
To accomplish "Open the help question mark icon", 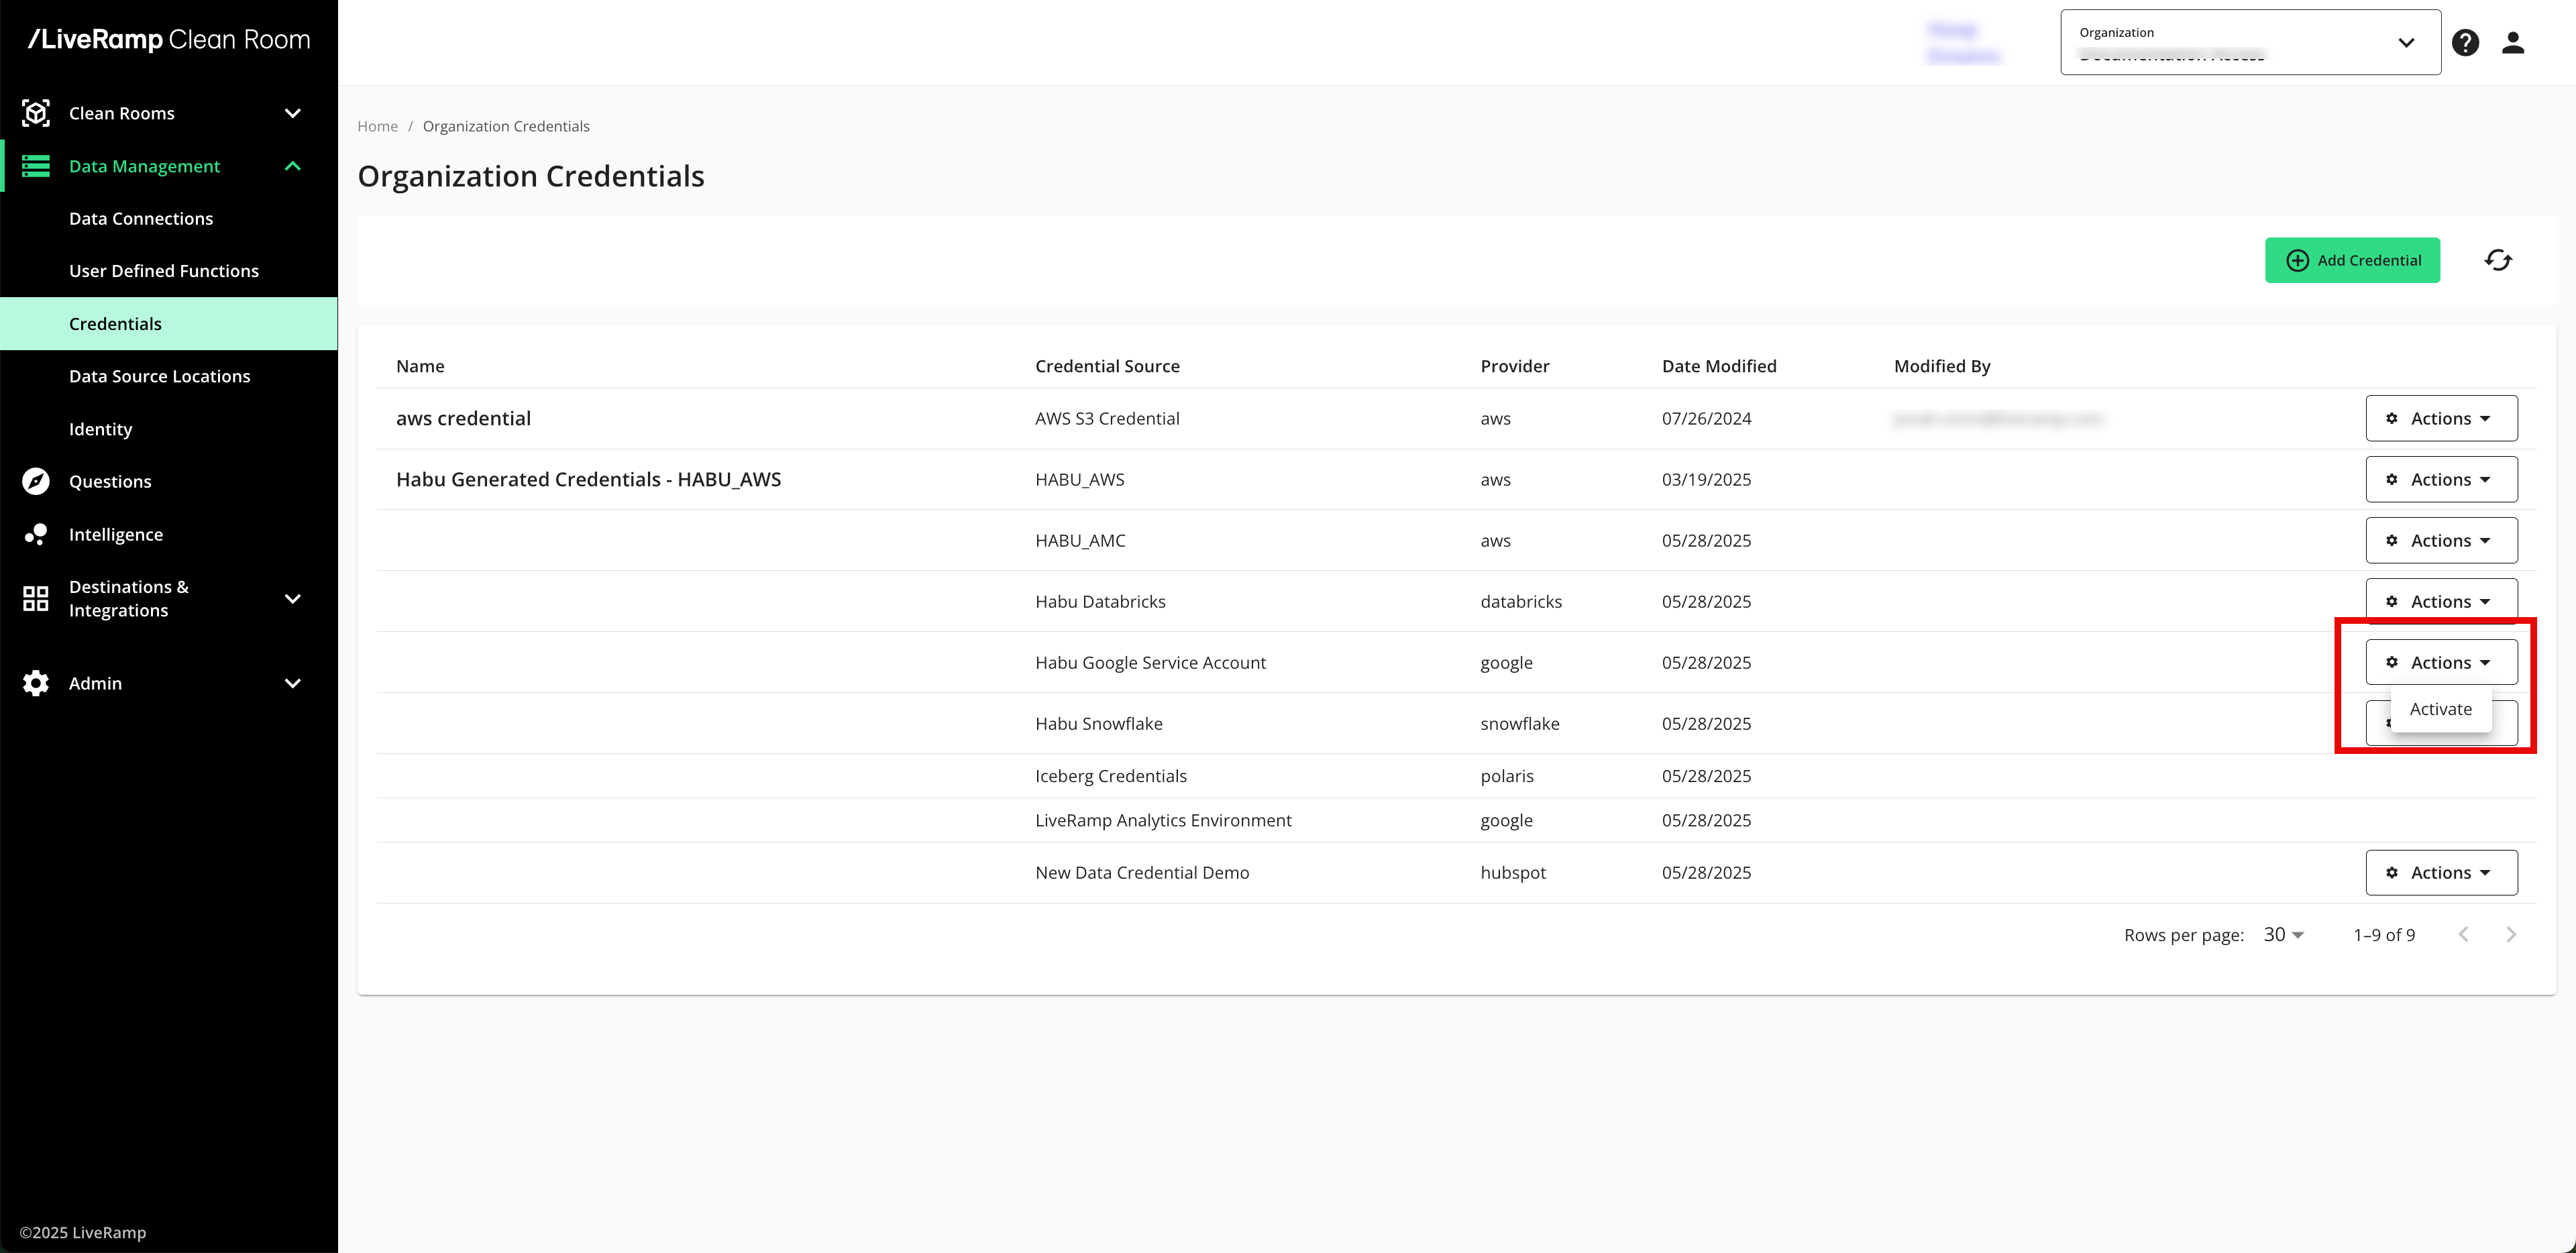I will pyautogui.click(x=2465, y=43).
